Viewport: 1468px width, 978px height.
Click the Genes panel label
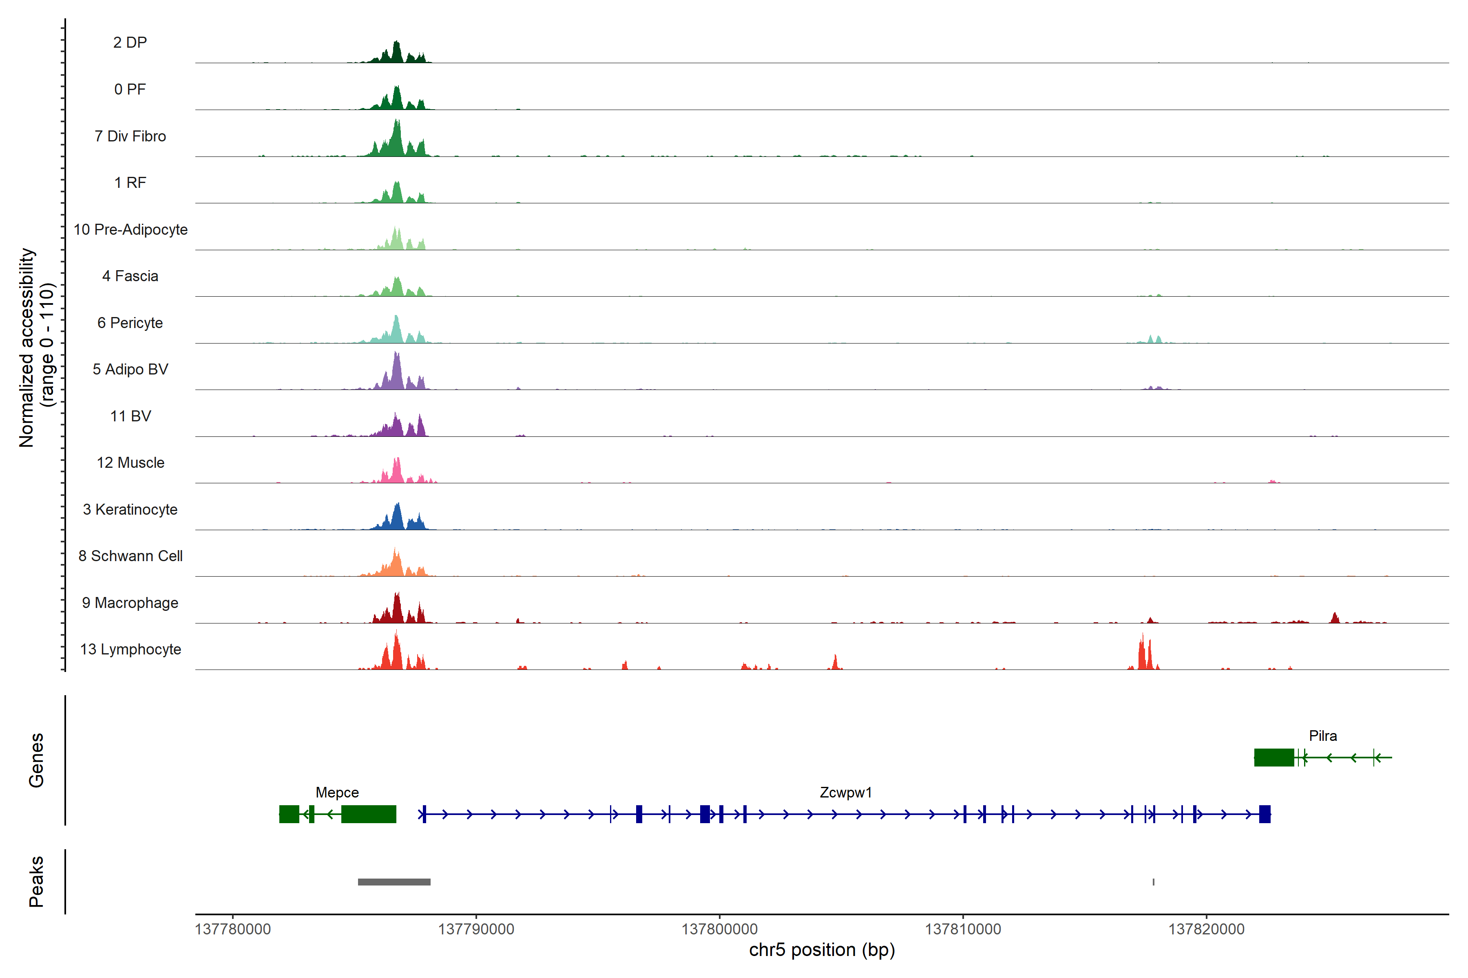click(36, 760)
